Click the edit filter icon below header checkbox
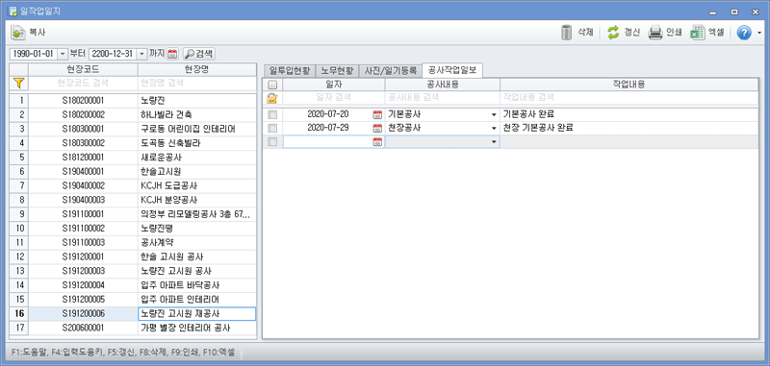The width and height of the screenshot is (770, 366). (x=272, y=98)
